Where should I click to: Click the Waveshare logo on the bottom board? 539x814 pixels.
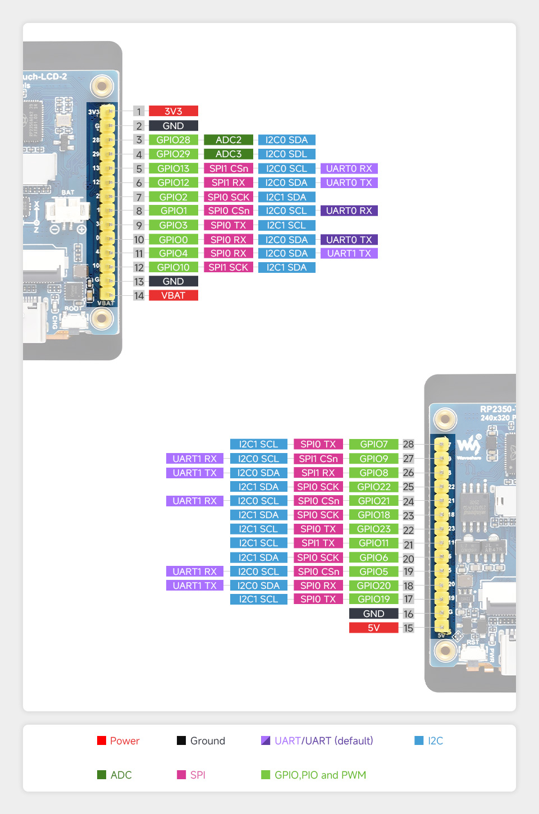pyautogui.click(x=469, y=446)
